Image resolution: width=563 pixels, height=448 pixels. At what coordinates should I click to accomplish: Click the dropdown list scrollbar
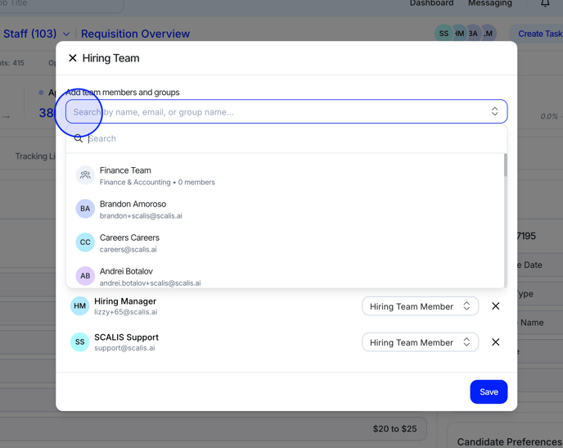tap(505, 166)
